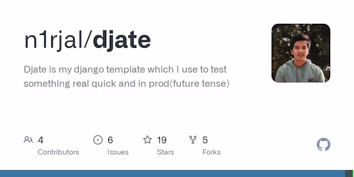Click the Forks branch icon
The height and width of the screenshot is (177, 354).
point(193,140)
